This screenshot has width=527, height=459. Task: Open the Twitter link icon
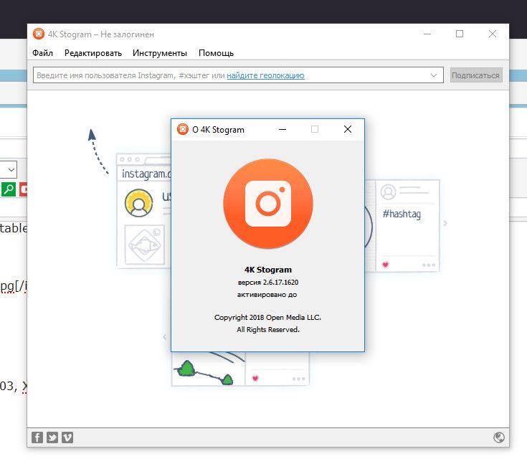point(52,437)
